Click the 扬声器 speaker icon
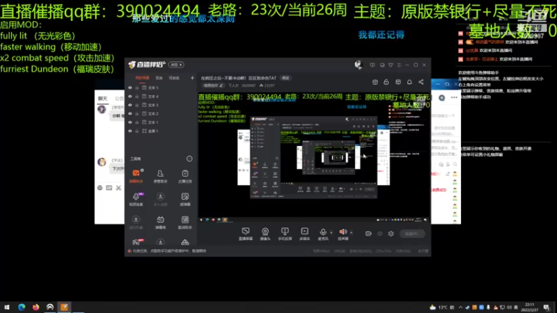Image resolution: width=557 pixels, height=313 pixels. [343, 232]
